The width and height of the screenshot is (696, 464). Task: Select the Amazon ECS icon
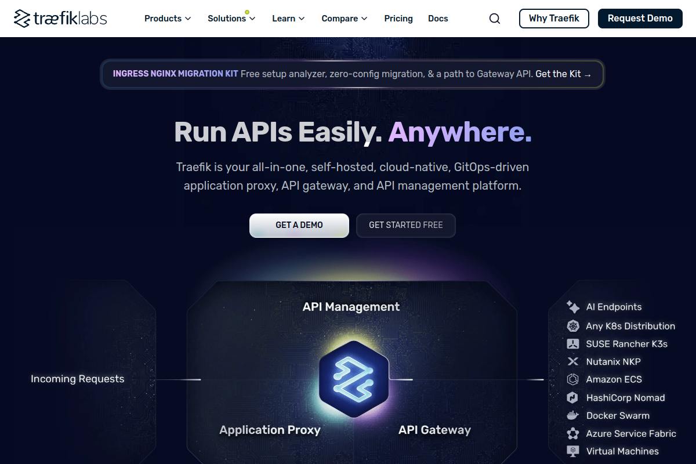(x=573, y=379)
